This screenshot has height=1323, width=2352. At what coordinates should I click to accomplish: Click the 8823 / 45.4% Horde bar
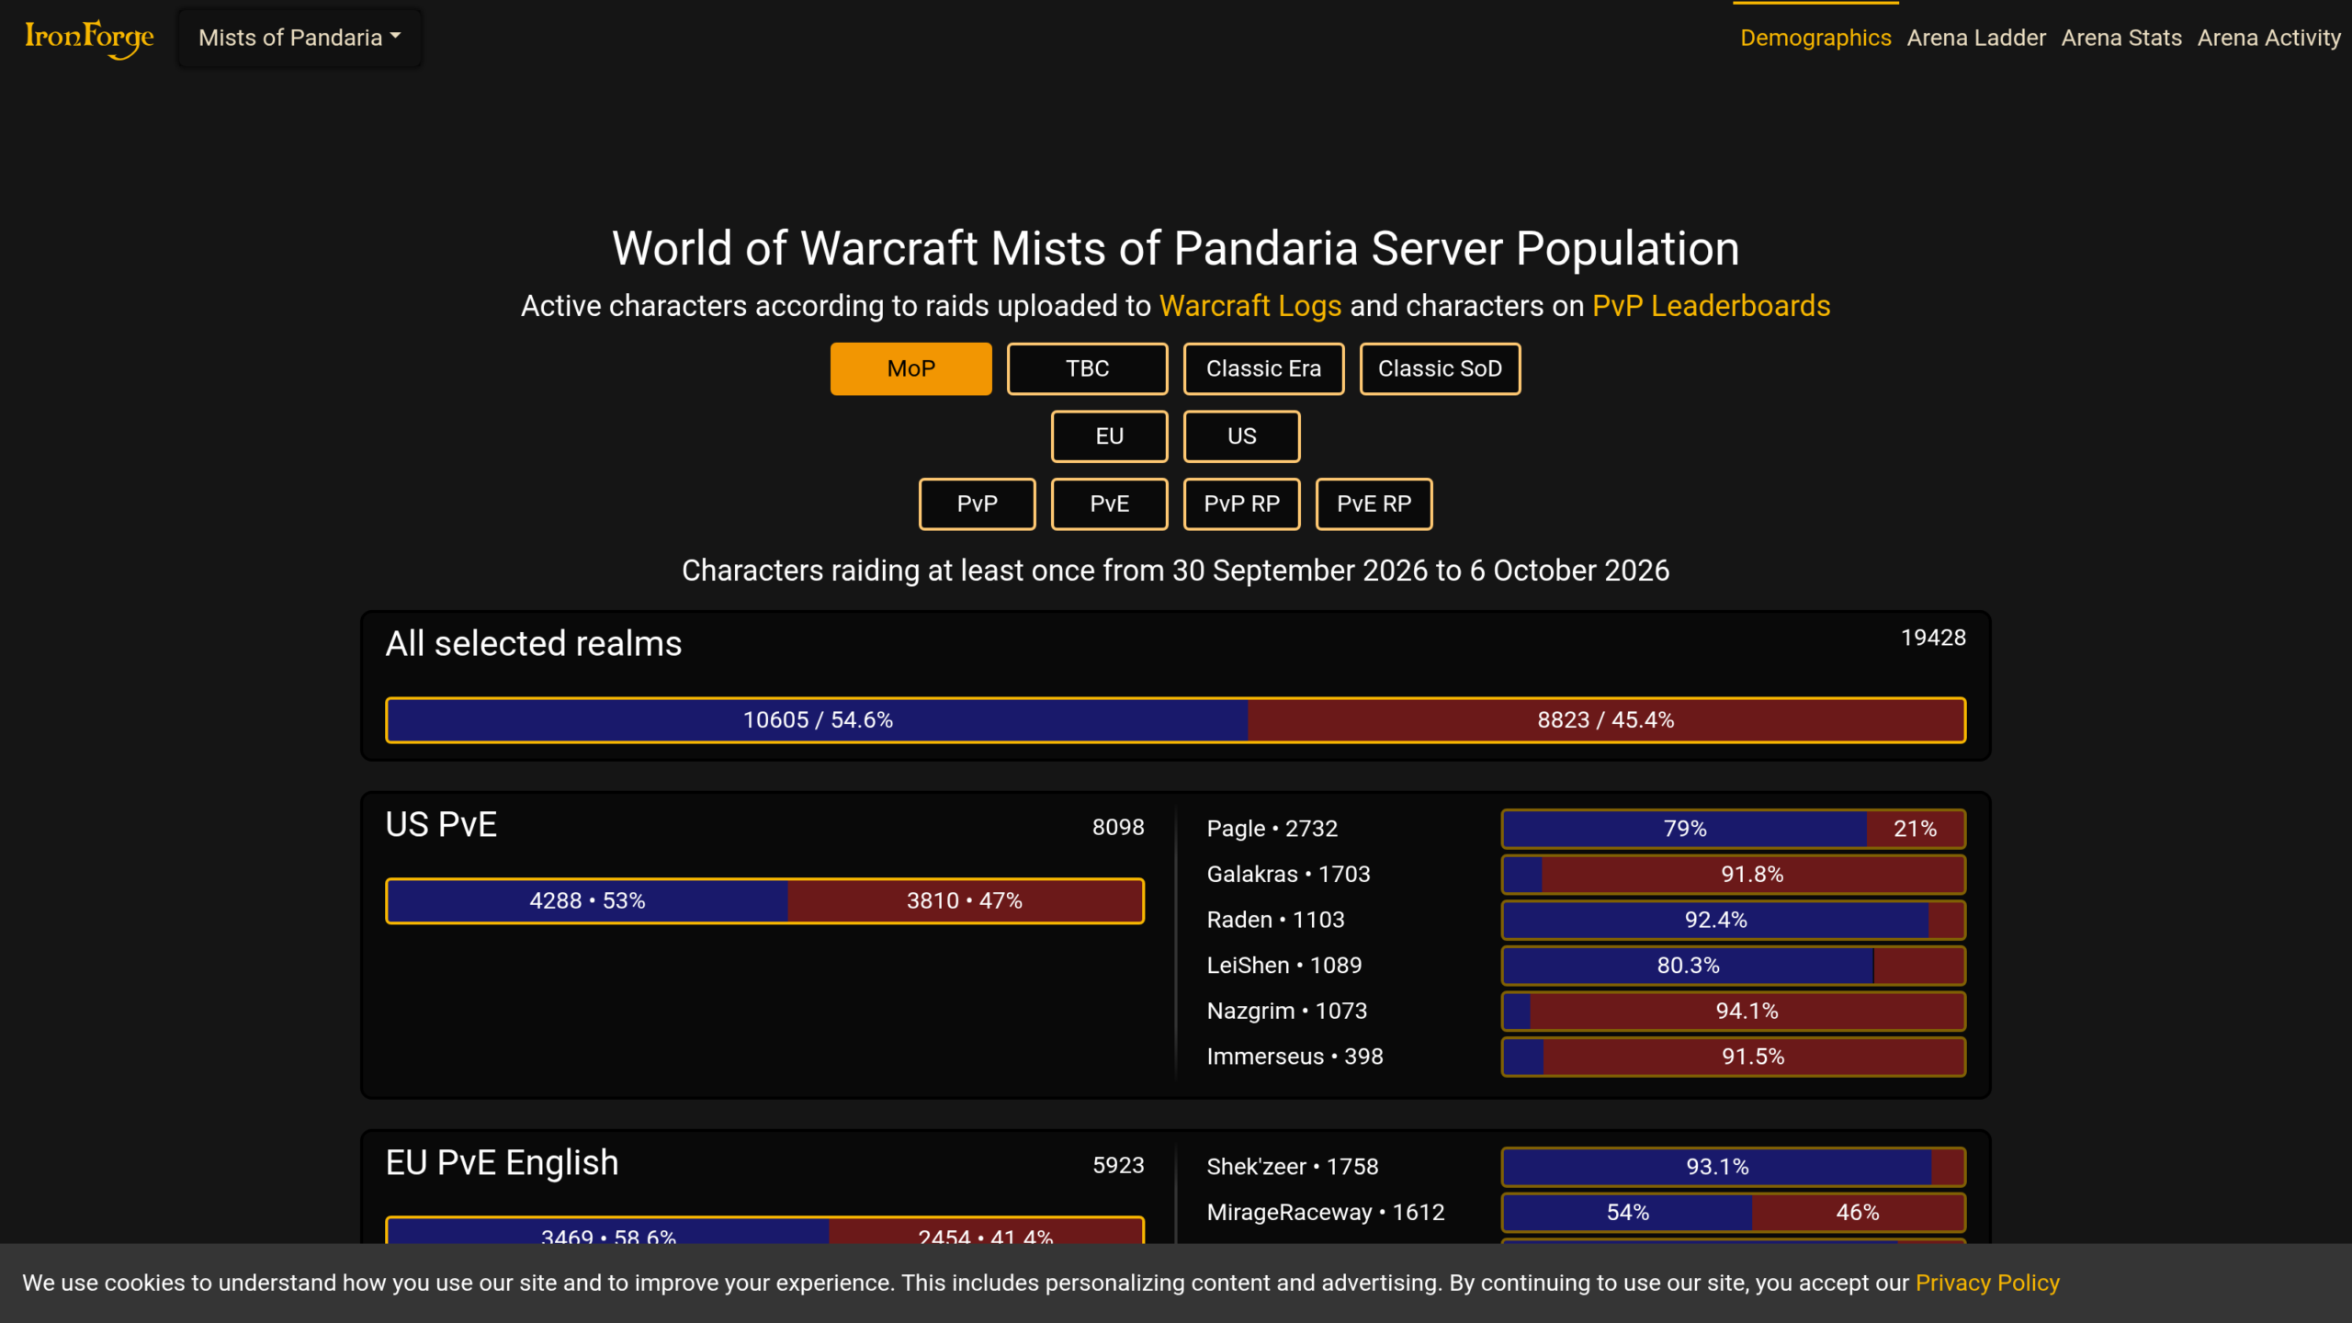tap(1606, 719)
